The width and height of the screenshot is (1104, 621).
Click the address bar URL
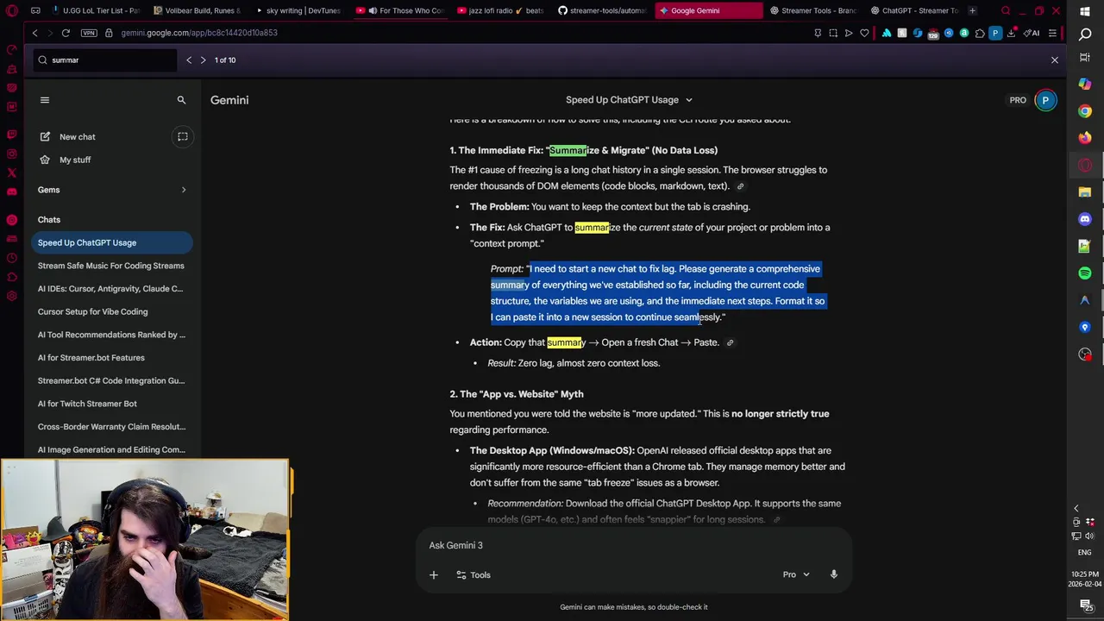pos(199,33)
